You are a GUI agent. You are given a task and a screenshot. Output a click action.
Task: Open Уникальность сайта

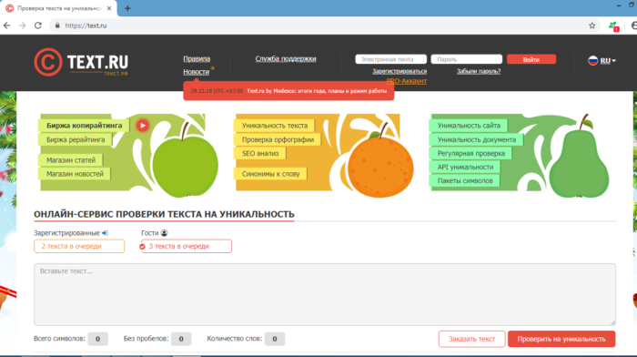tap(469, 126)
